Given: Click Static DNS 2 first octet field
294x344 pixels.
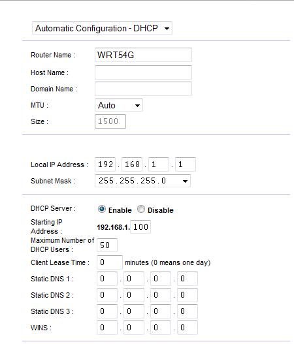Looking at the screenshot, I should coord(107,295).
